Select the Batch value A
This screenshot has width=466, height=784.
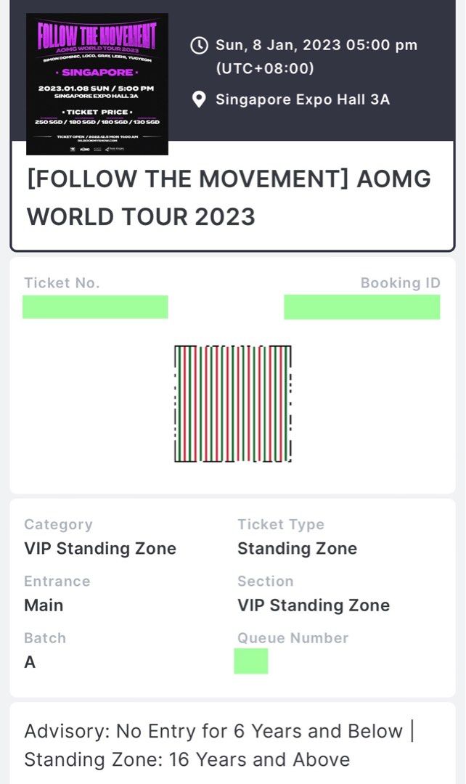pos(29,661)
